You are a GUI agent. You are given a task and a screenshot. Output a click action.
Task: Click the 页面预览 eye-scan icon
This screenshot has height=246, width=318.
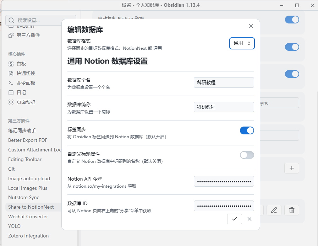coord(11,102)
